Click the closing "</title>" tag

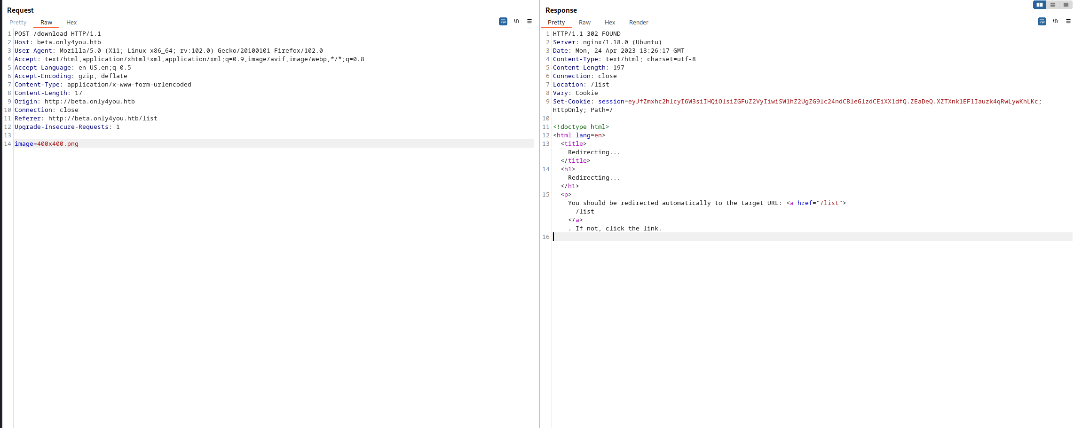pos(576,161)
